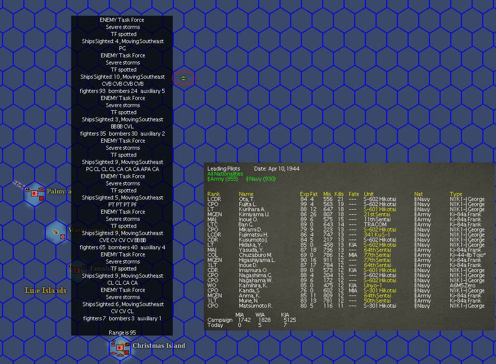496x364 pixels.
Task: Open the Unyo-1 unit link
Action: (x=373, y=285)
